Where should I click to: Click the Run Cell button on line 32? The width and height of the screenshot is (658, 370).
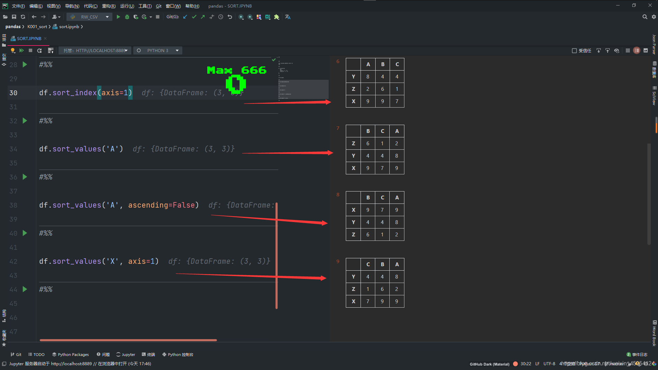click(x=25, y=121)
